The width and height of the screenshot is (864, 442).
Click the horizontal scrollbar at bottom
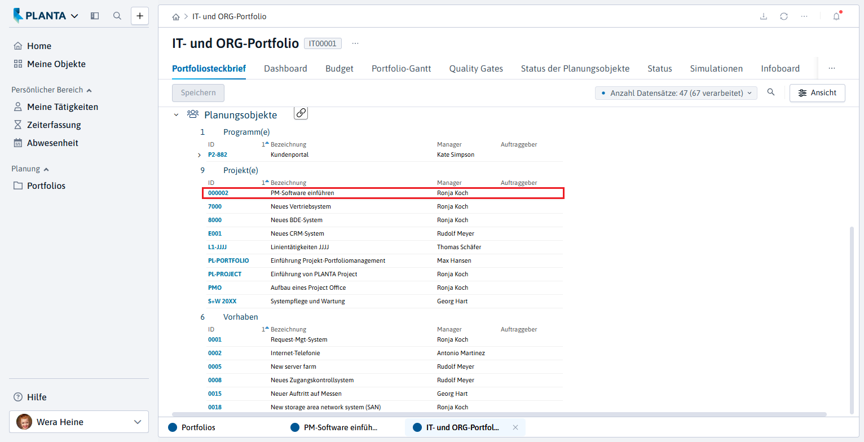click(x=499, y=414)
